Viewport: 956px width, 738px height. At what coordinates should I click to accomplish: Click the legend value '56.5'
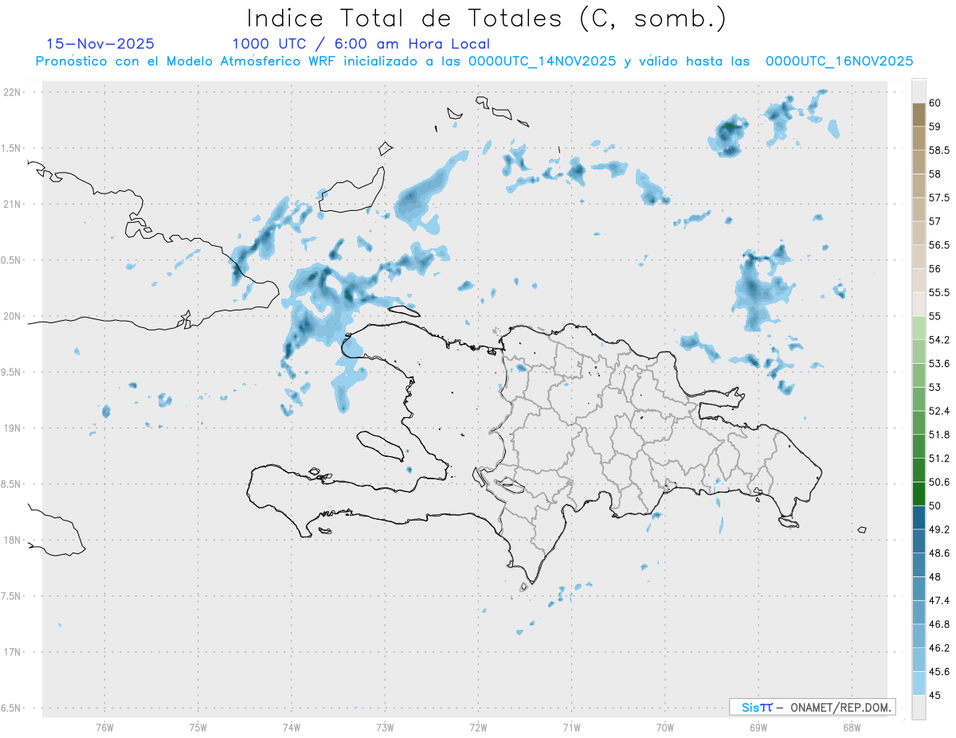click(940, 245)
